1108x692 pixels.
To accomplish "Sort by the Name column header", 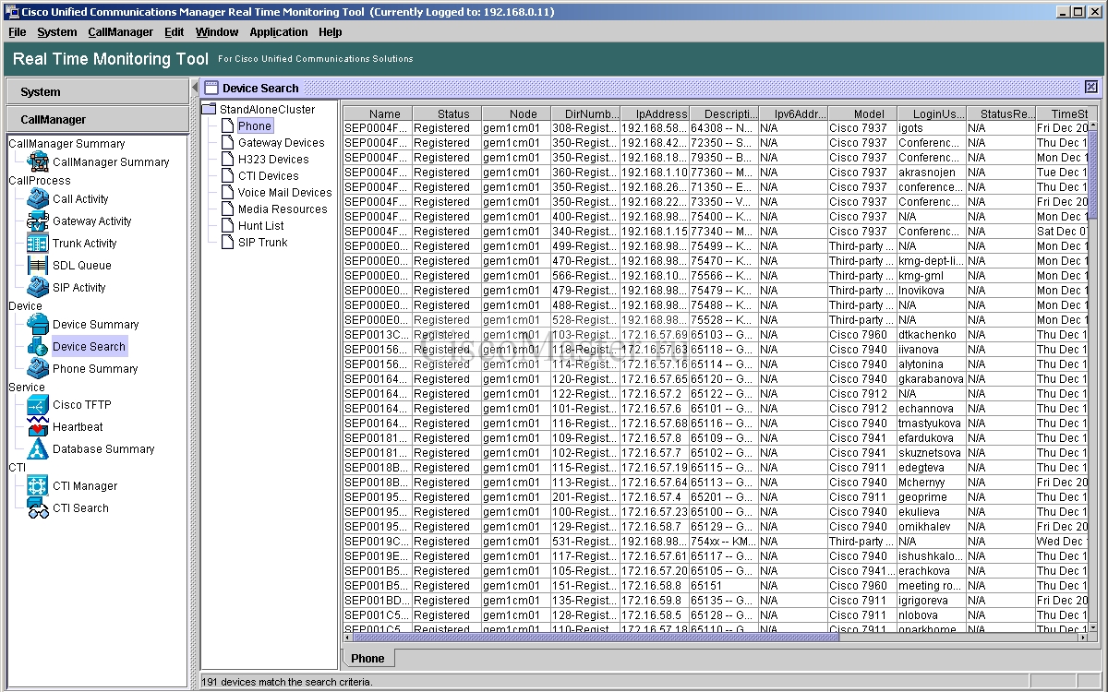I will (x=377, y=113).
